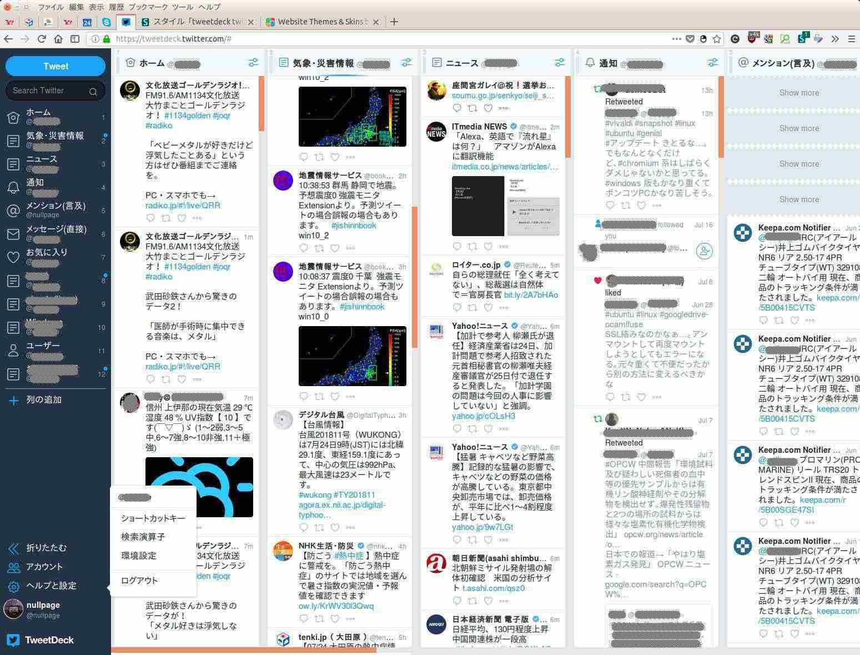Open 環境設定 from settings popup

139,556
